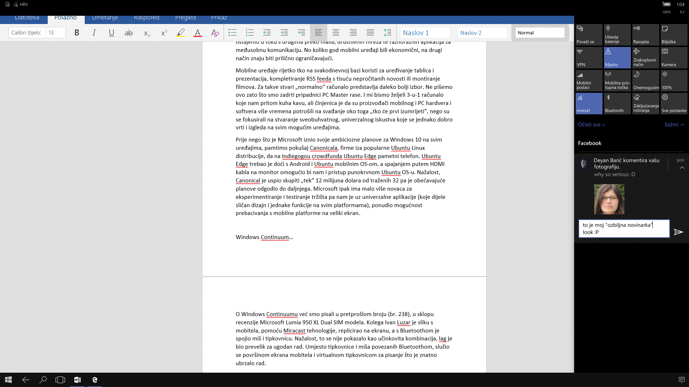Clear all notifications with Očisti sve

point(592,125)
